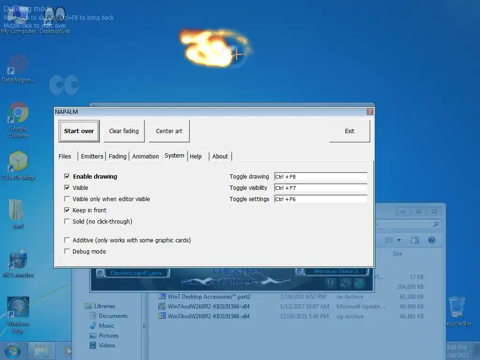Click the Toggle drawing hotkey field
480x360 pixels.
tap(321, 177)
